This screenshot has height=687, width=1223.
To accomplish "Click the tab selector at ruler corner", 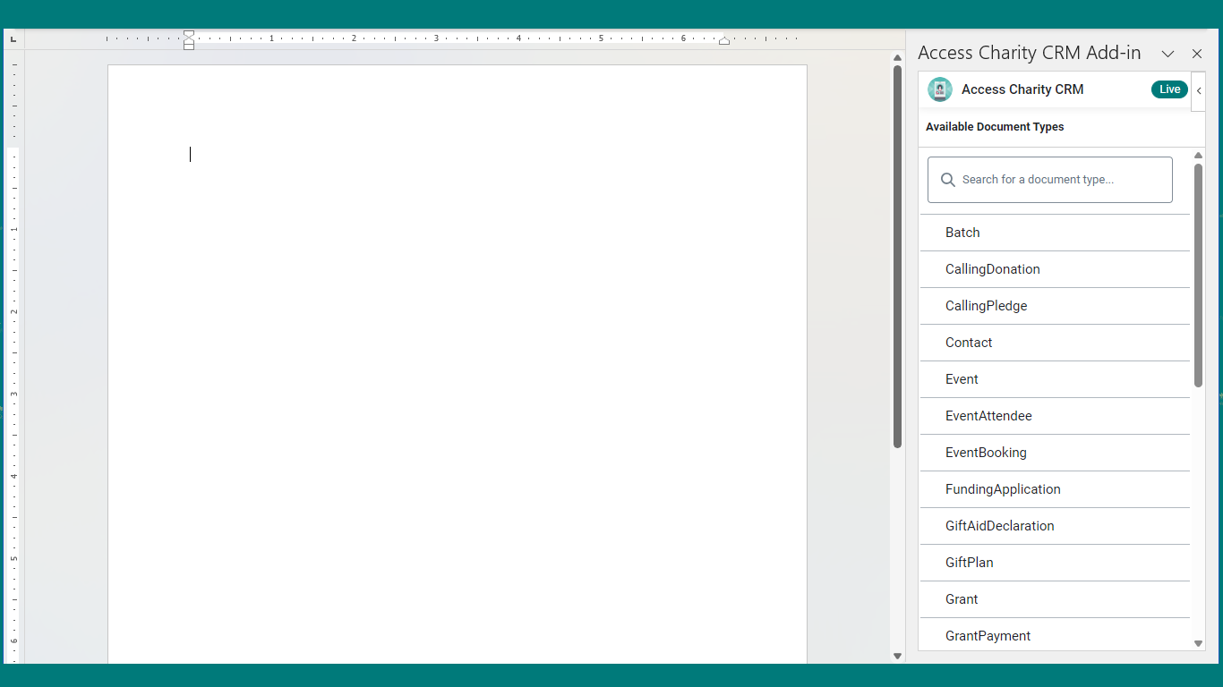I will click(13, 39).
